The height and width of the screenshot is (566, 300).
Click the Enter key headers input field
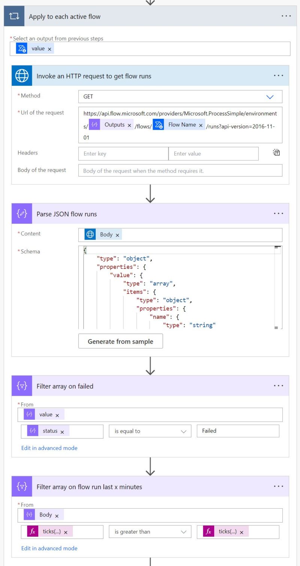tap(123, 153)
